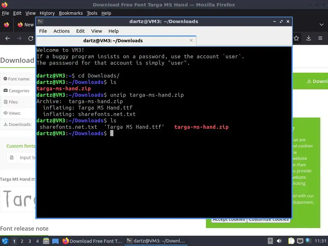Click the Categories row label
Screen dimensions: 328x246
point(19,91)
